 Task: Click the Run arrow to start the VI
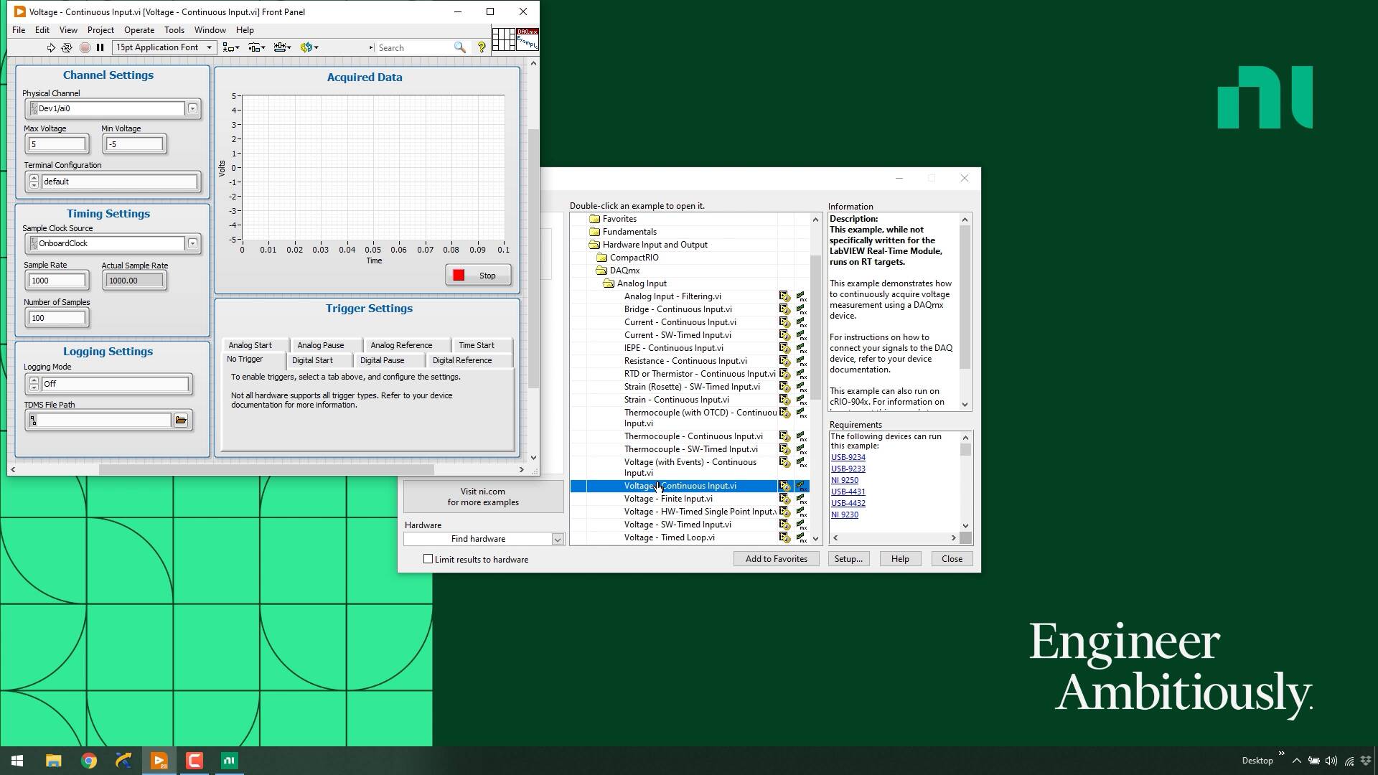pyautogui.click(x=50, y=47)
